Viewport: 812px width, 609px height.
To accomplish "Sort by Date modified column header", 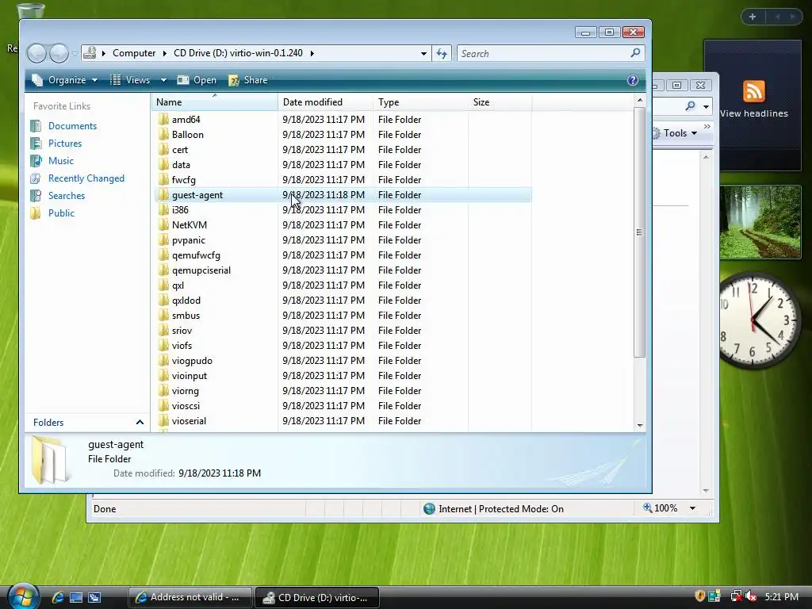I will (x=325, y=102).
